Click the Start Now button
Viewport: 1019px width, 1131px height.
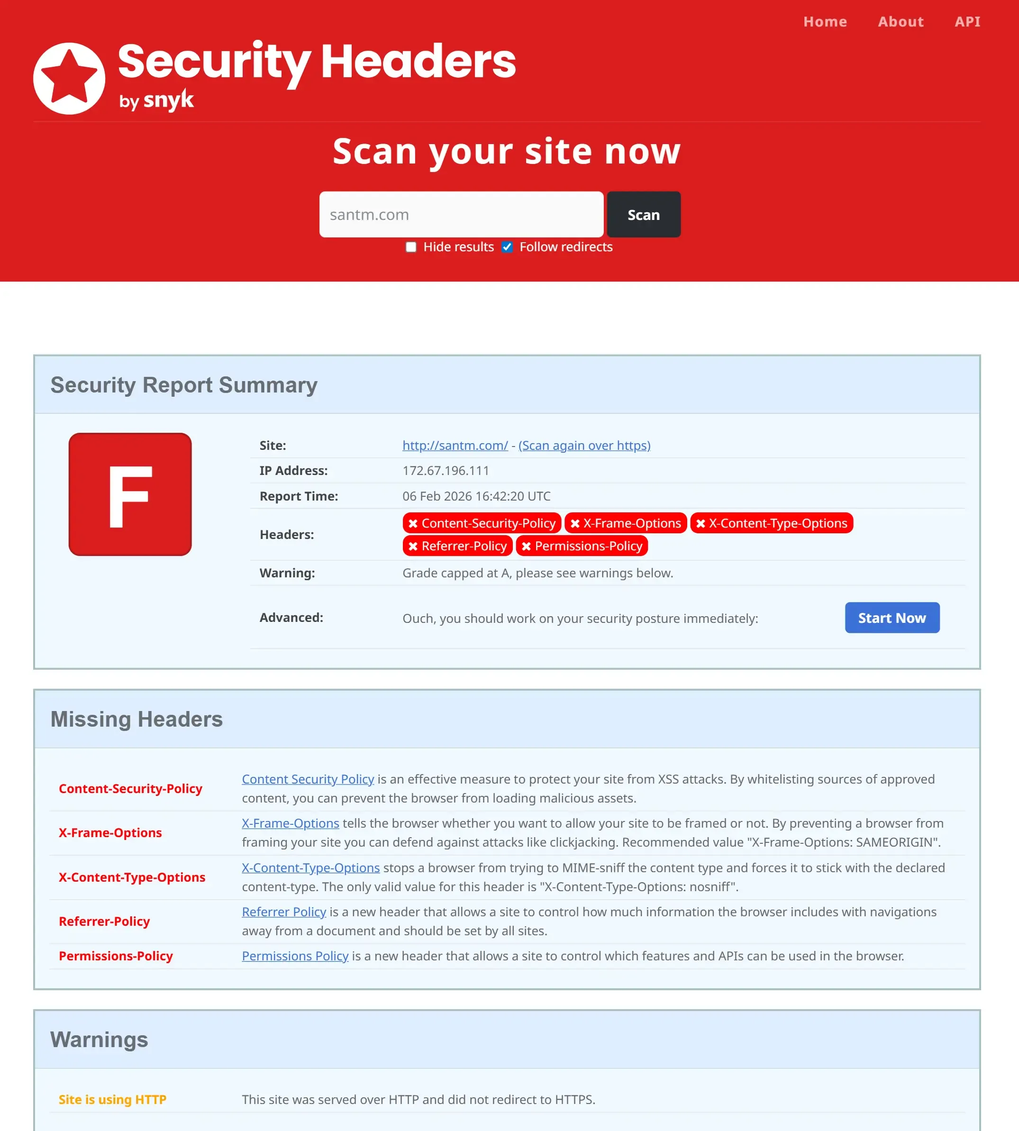click(x=892, y=618)
